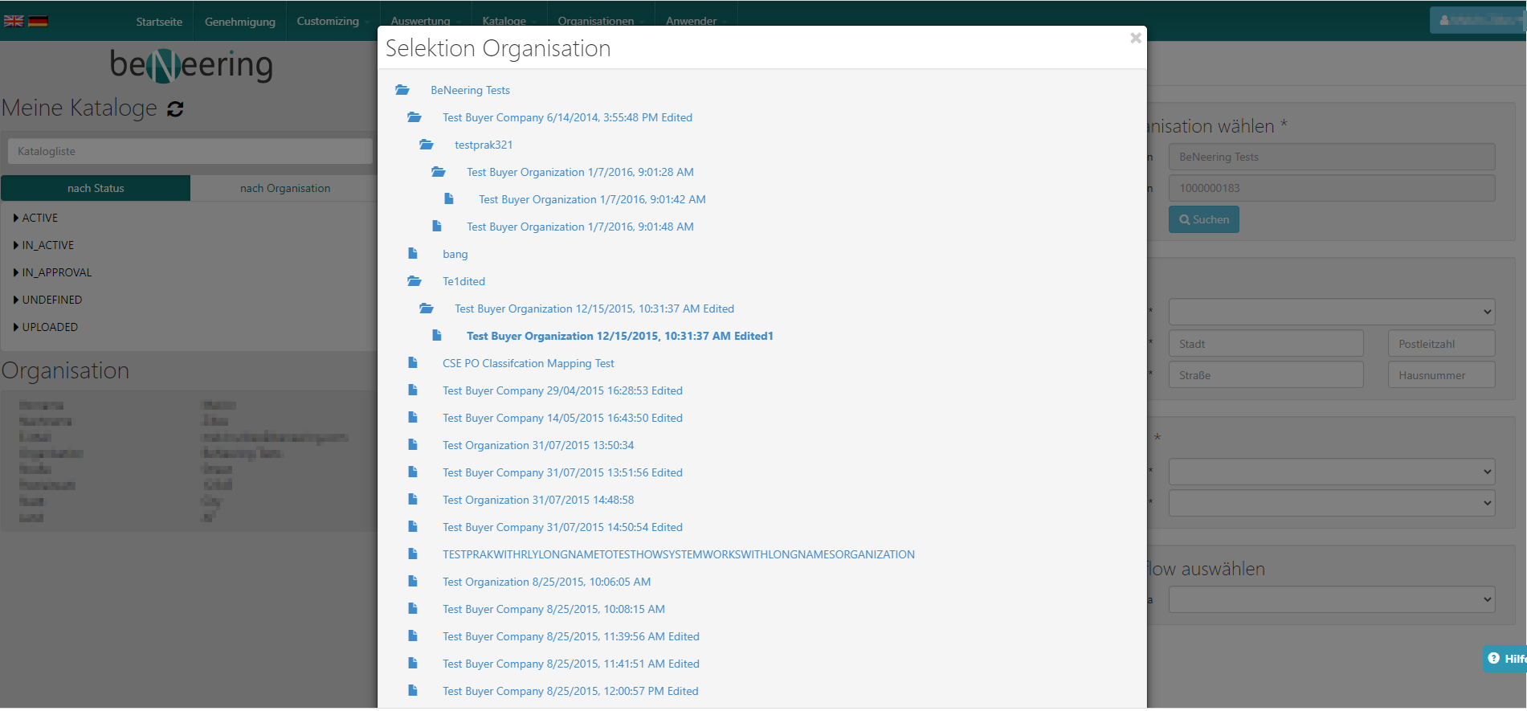Open the Customizing menu
This screenshot has width=1527, height=711.
tap(328, 21)
